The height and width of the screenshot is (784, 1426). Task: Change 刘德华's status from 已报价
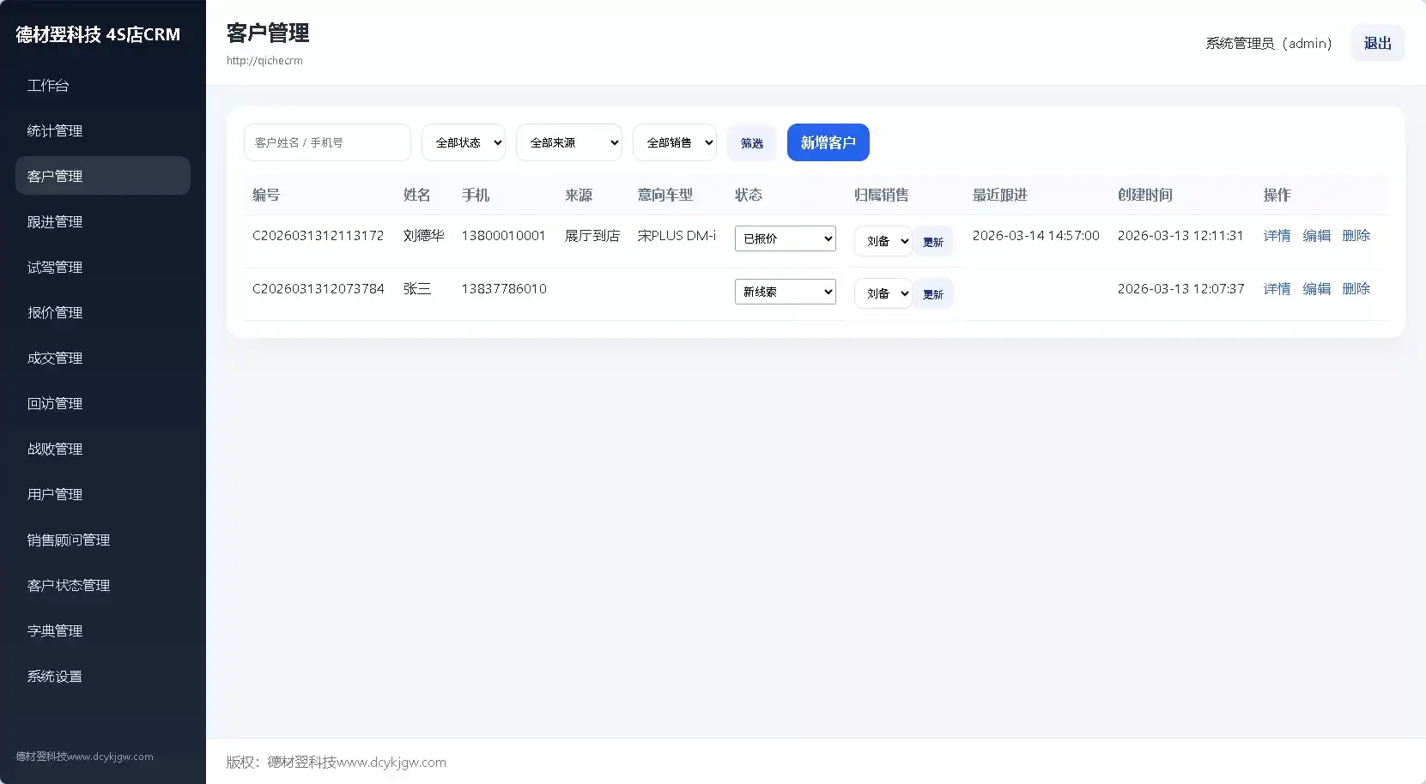(785, 238)
